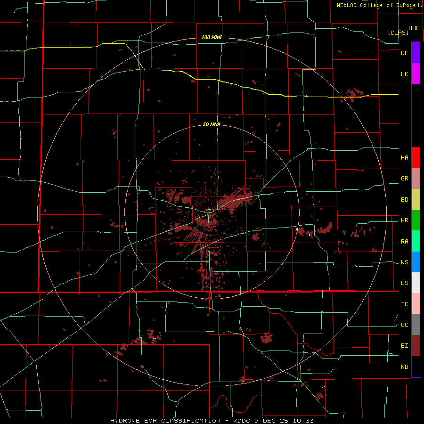Click the DS legend label

[x=404, y=283]
